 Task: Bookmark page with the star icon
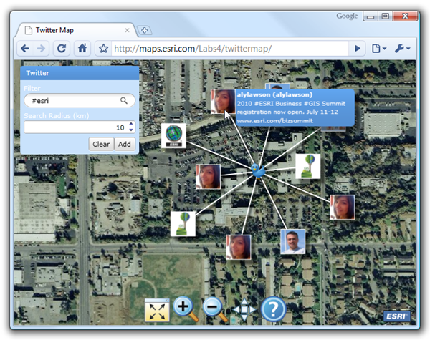pyautogui.click(x=103, y=49)
